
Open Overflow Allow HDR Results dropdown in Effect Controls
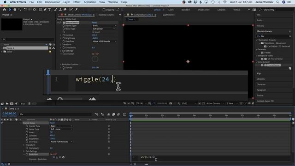tap(105, 41)
